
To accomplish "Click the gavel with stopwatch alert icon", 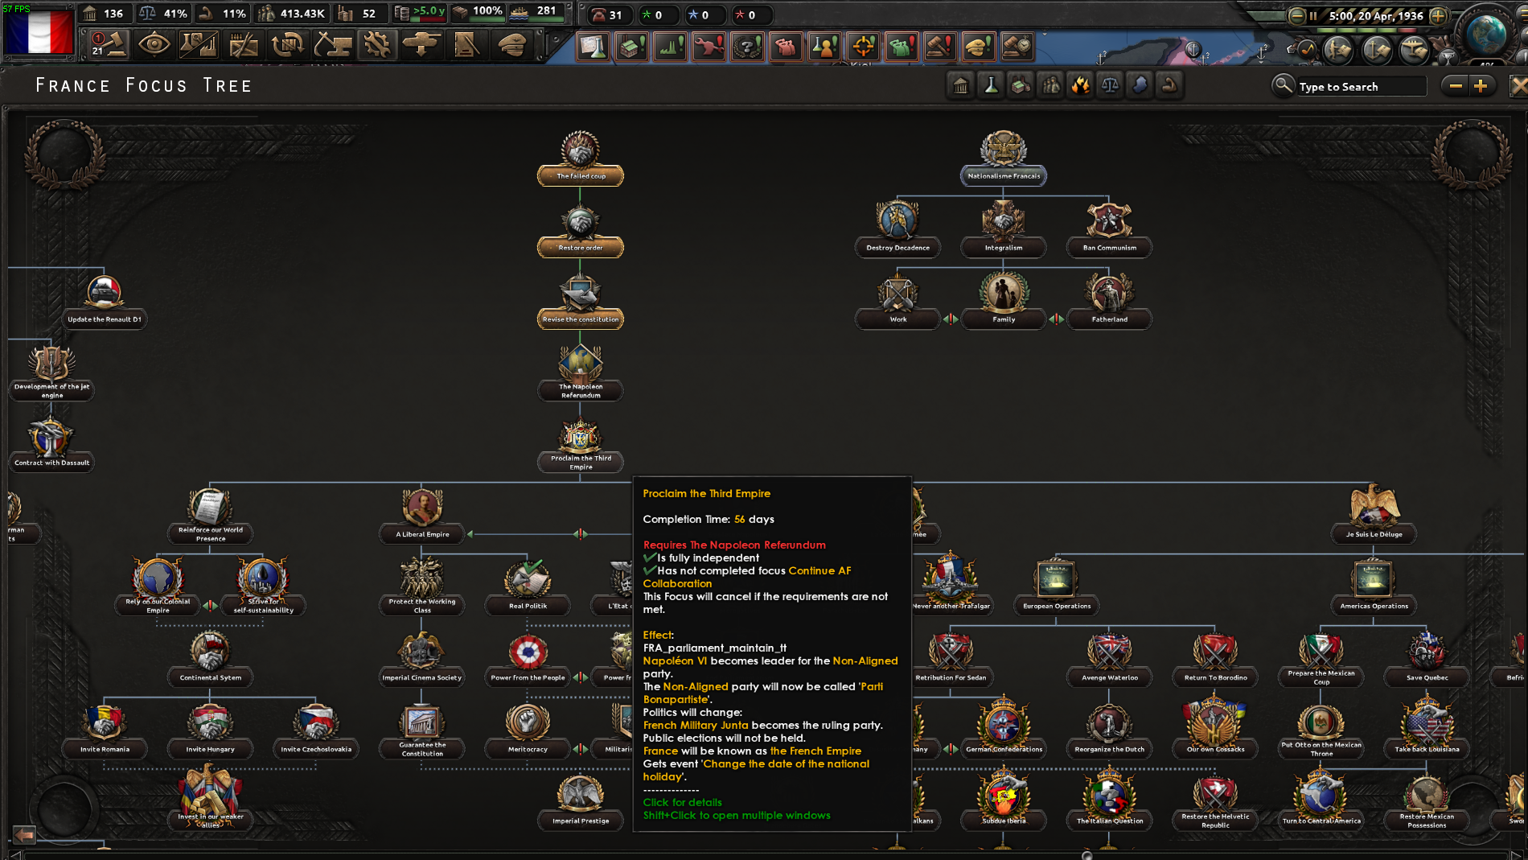I will pyautogui.click(x=1017, y=47).
